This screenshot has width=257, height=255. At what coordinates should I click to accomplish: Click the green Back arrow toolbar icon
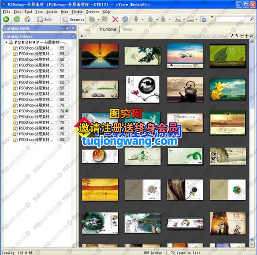tap(6, 19)
